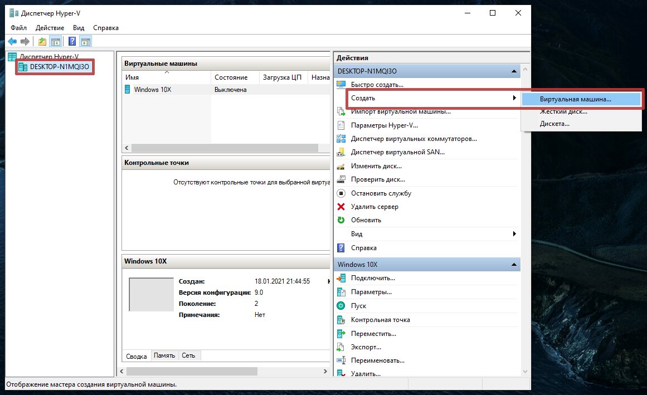This screenshot has width=647, height=395.
Task: Click Удалить сервер action
Action: (x=374, y=207)
